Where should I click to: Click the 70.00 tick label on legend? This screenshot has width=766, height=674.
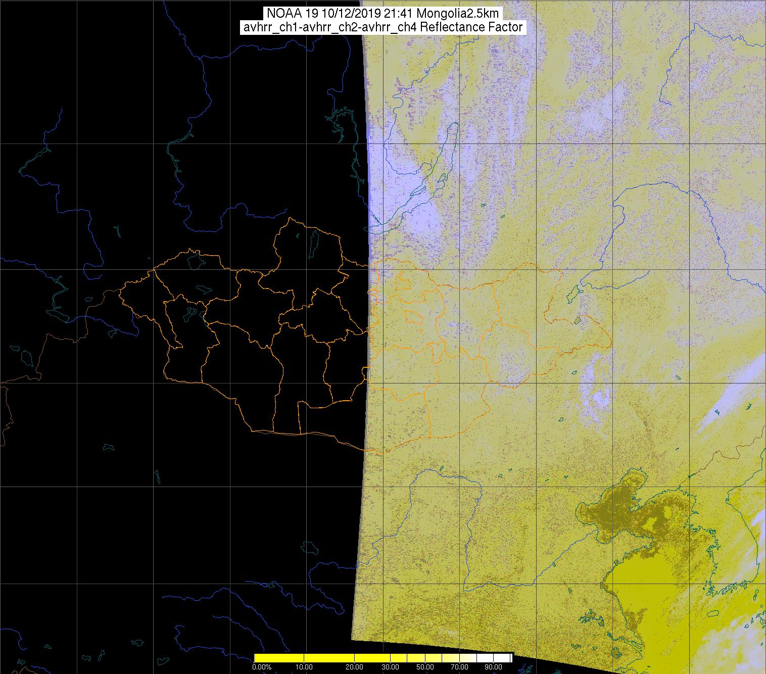click(458, 667)
